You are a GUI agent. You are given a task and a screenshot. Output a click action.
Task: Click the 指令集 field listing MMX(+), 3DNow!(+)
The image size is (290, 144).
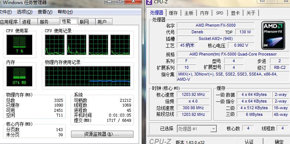(233, 77)
